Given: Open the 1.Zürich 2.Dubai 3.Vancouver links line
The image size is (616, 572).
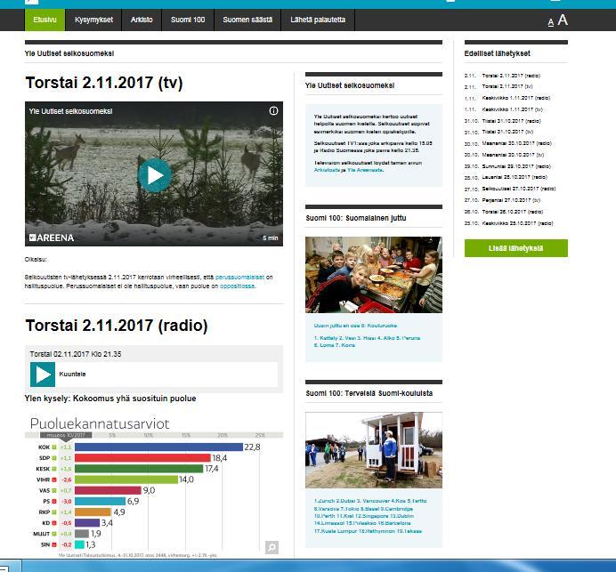Looking at the screenshot, I should (x=370, y=501).
